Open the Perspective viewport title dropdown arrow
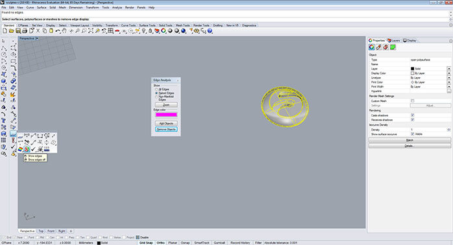Image resolution: width=453 pixels, height=245 pixels. [x=37, y=38]
